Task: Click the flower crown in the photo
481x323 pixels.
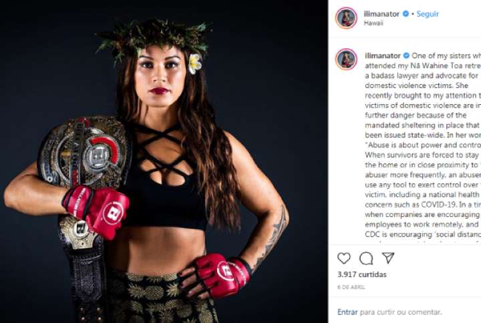Action: 154,38
